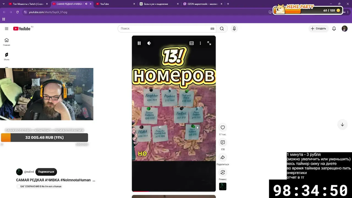Remix this Short via Ремикс icon

click(x=223, y=172)
